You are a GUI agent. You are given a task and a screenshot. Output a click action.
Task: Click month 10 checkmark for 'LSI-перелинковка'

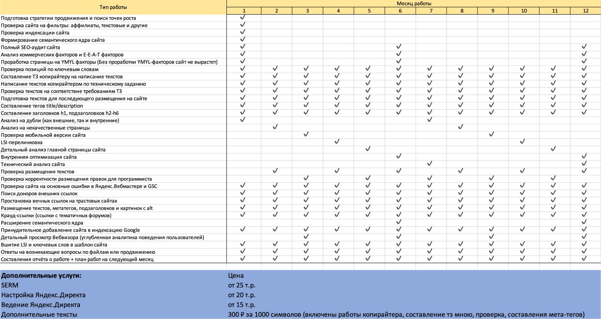pos(522,141)
